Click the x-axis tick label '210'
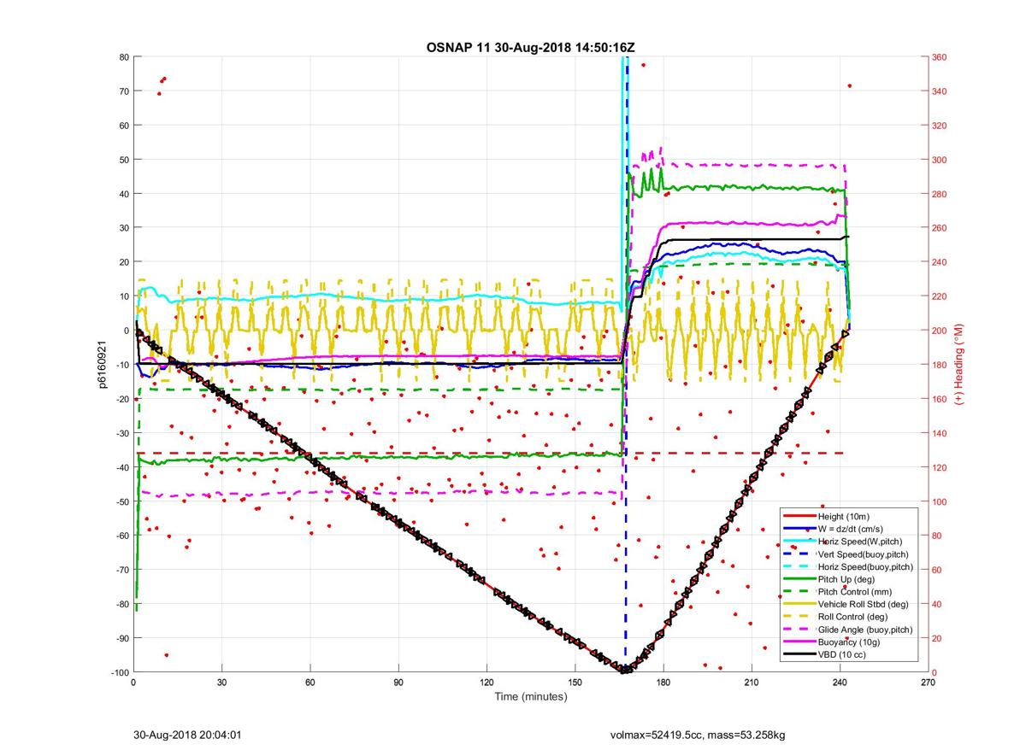1026x756 pixels. pyautogui.click(x=752, y=683)
